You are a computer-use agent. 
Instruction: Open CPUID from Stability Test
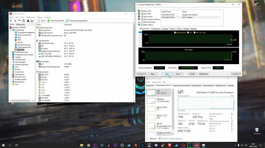click(x=192, y=74)
